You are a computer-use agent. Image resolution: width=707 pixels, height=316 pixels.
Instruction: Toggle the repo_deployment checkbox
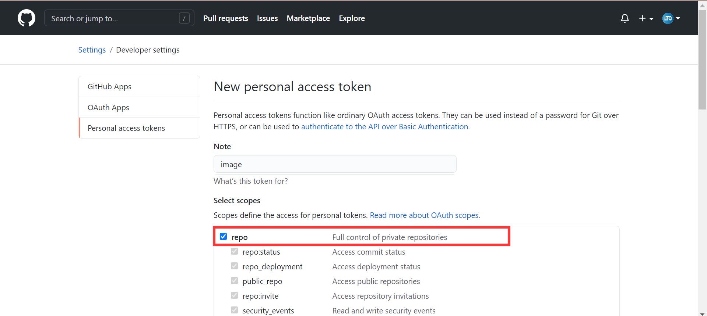coord(234,266)
